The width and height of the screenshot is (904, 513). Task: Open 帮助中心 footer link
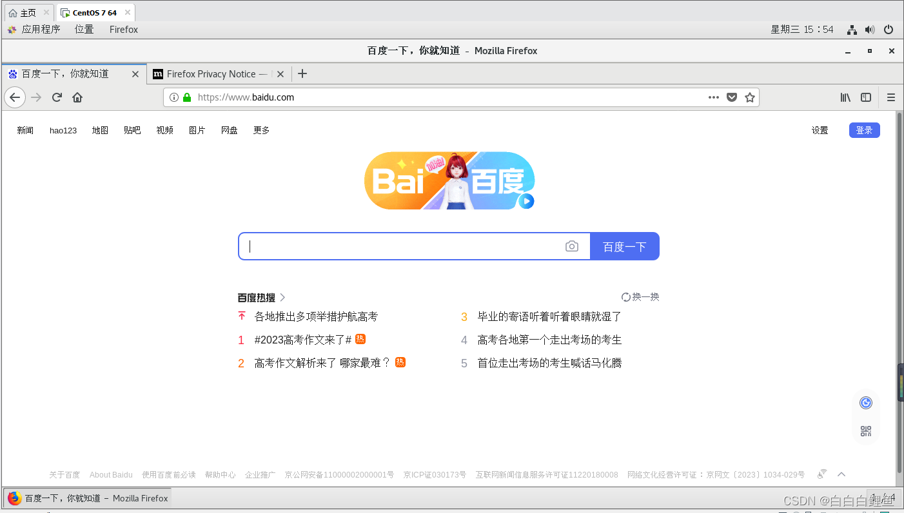pos(220,475)
